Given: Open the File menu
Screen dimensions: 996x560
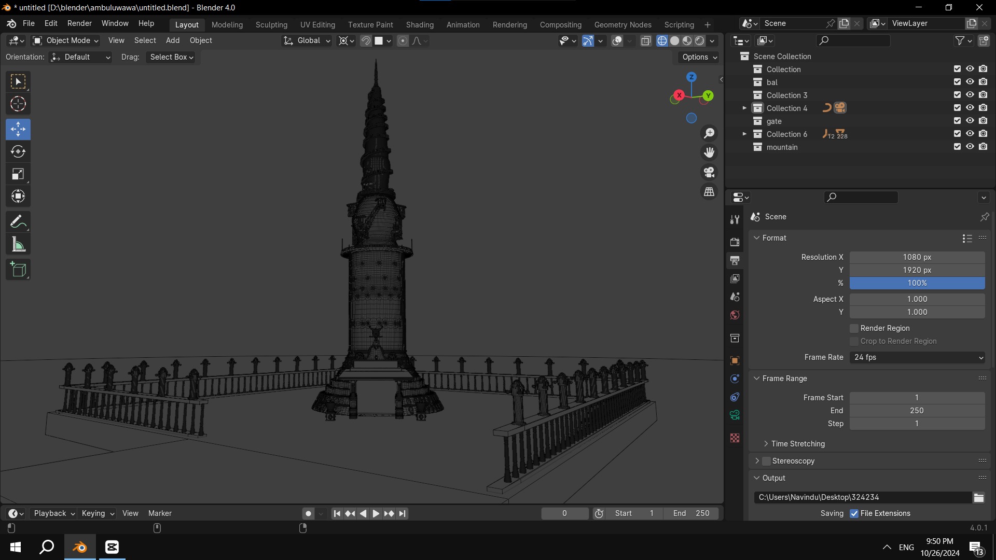Looking at the screenshot, I should [x=29, y=23].
